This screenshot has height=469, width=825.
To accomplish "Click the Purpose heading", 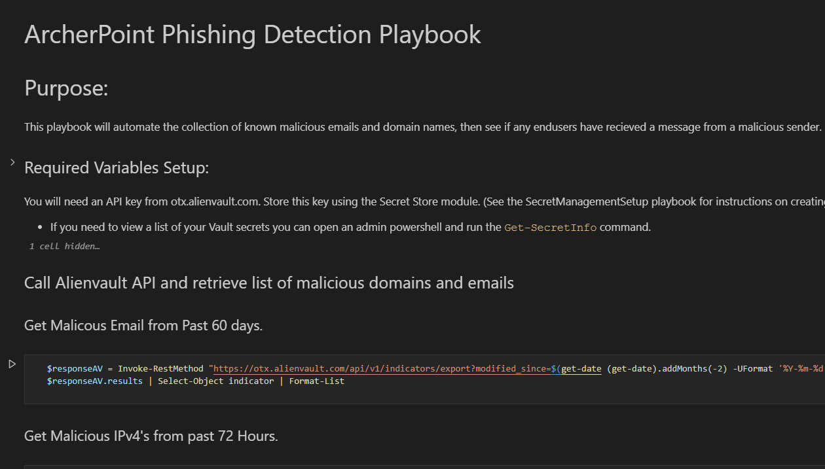I will coord(65,88).
